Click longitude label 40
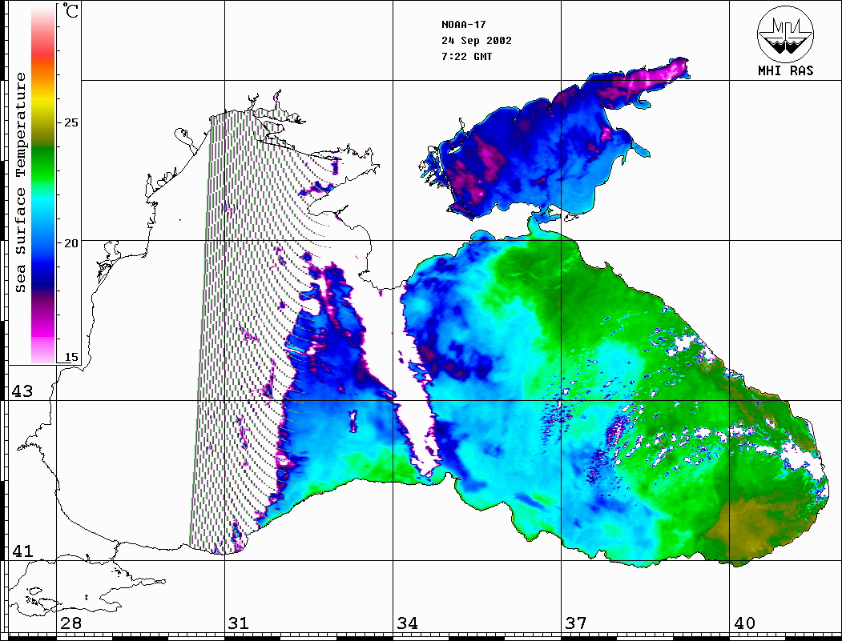 pos(744,623)
